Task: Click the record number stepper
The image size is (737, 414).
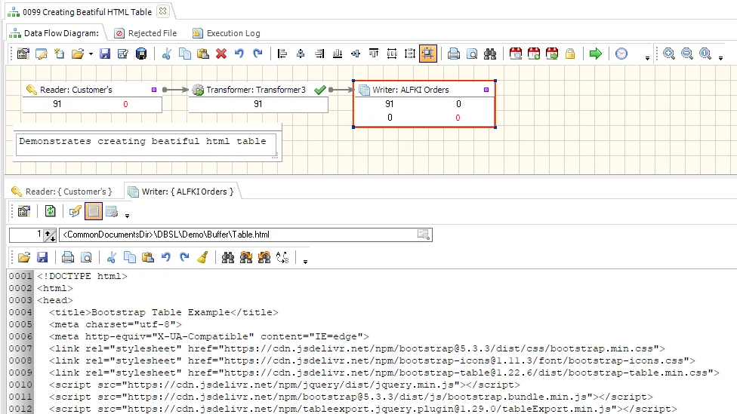Action: point(50,235)
